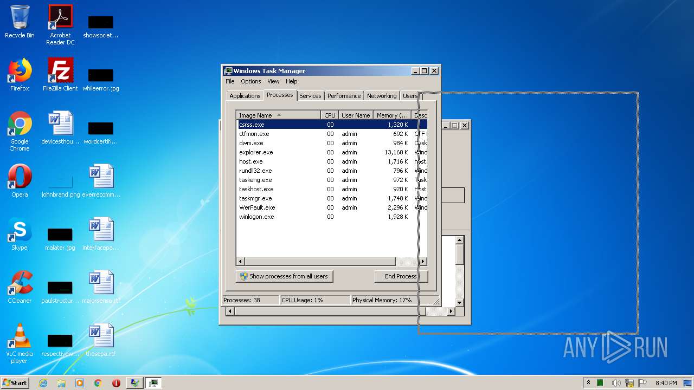This screenshot has width=694, height=390.
Task: Click the Chrome icon in taskbar
Action: 98,383
